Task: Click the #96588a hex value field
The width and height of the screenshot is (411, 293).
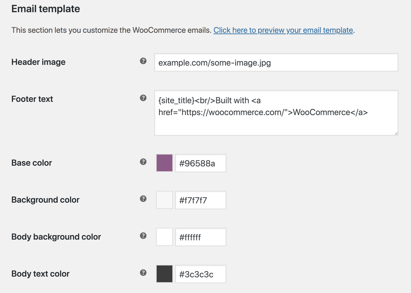Action: [201, 163]
